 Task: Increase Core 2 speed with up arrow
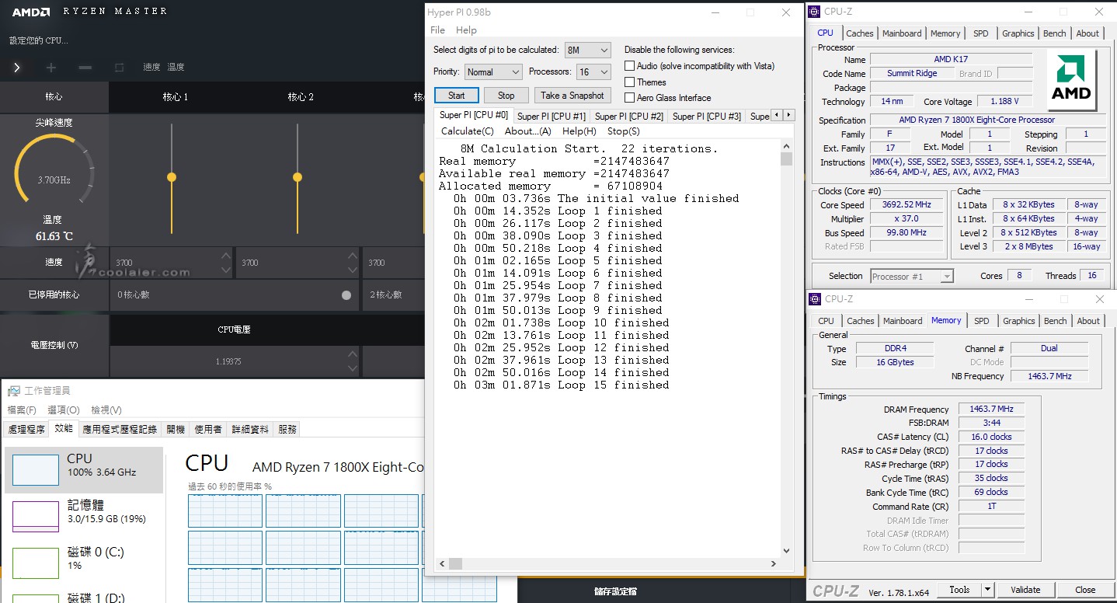[x=352, y=256]
